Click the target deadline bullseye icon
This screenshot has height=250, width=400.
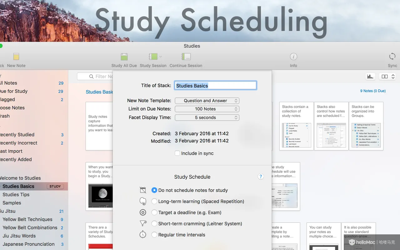[143, 212]
